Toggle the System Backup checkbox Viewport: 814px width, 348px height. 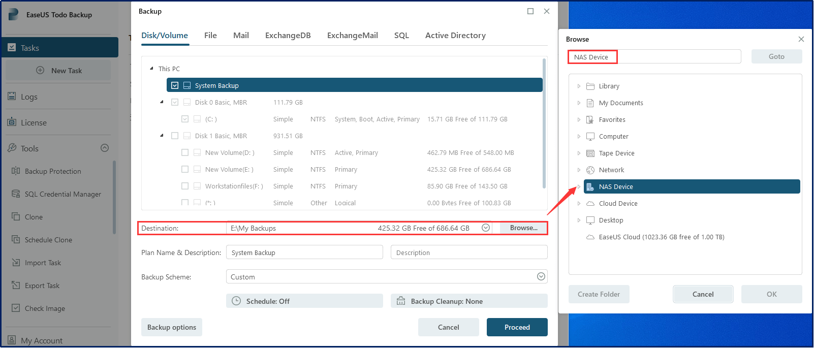point(175,85)
